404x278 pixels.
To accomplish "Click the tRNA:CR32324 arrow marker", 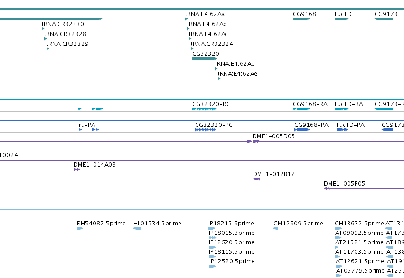I will [x=192, y=49].
